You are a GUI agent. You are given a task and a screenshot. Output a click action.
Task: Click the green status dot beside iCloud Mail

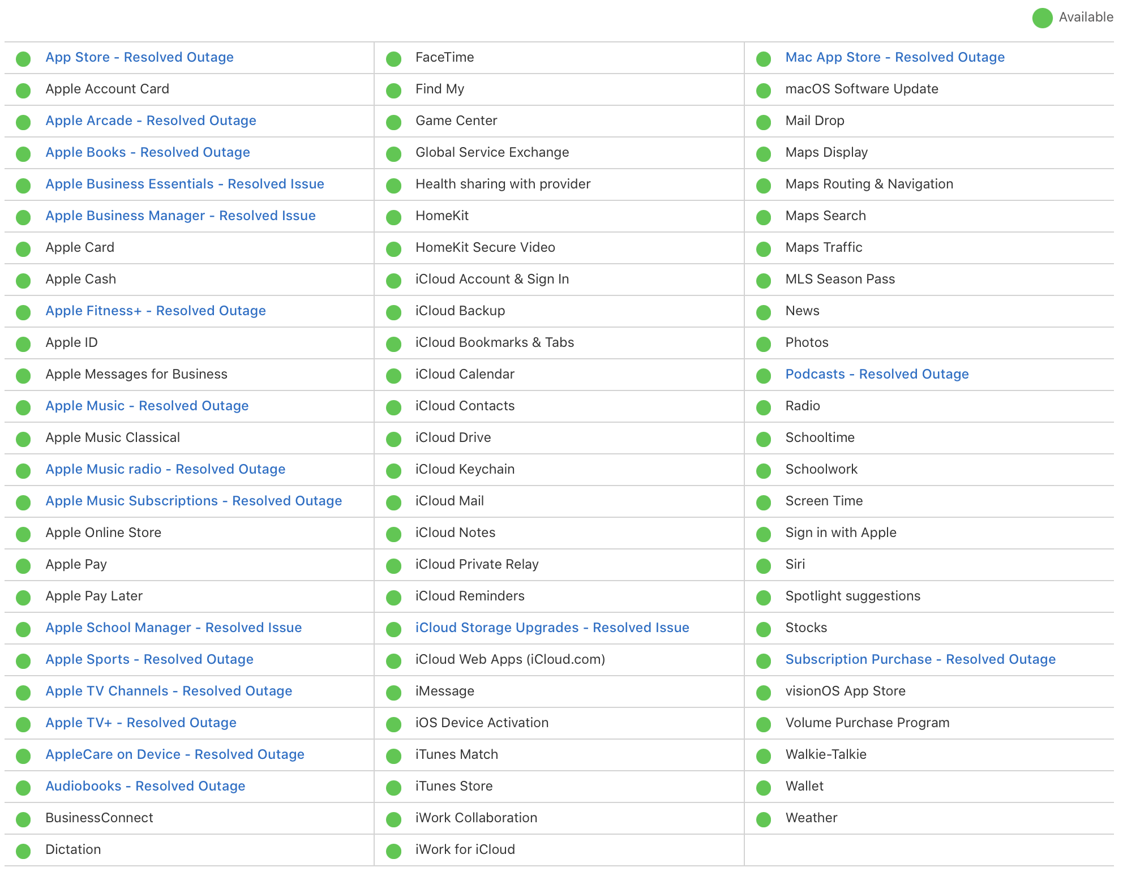(393, 503)
